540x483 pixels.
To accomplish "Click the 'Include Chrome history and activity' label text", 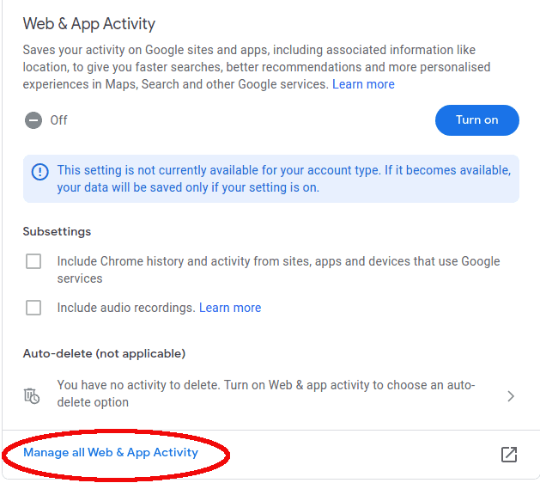I will [x=278, y=270].
